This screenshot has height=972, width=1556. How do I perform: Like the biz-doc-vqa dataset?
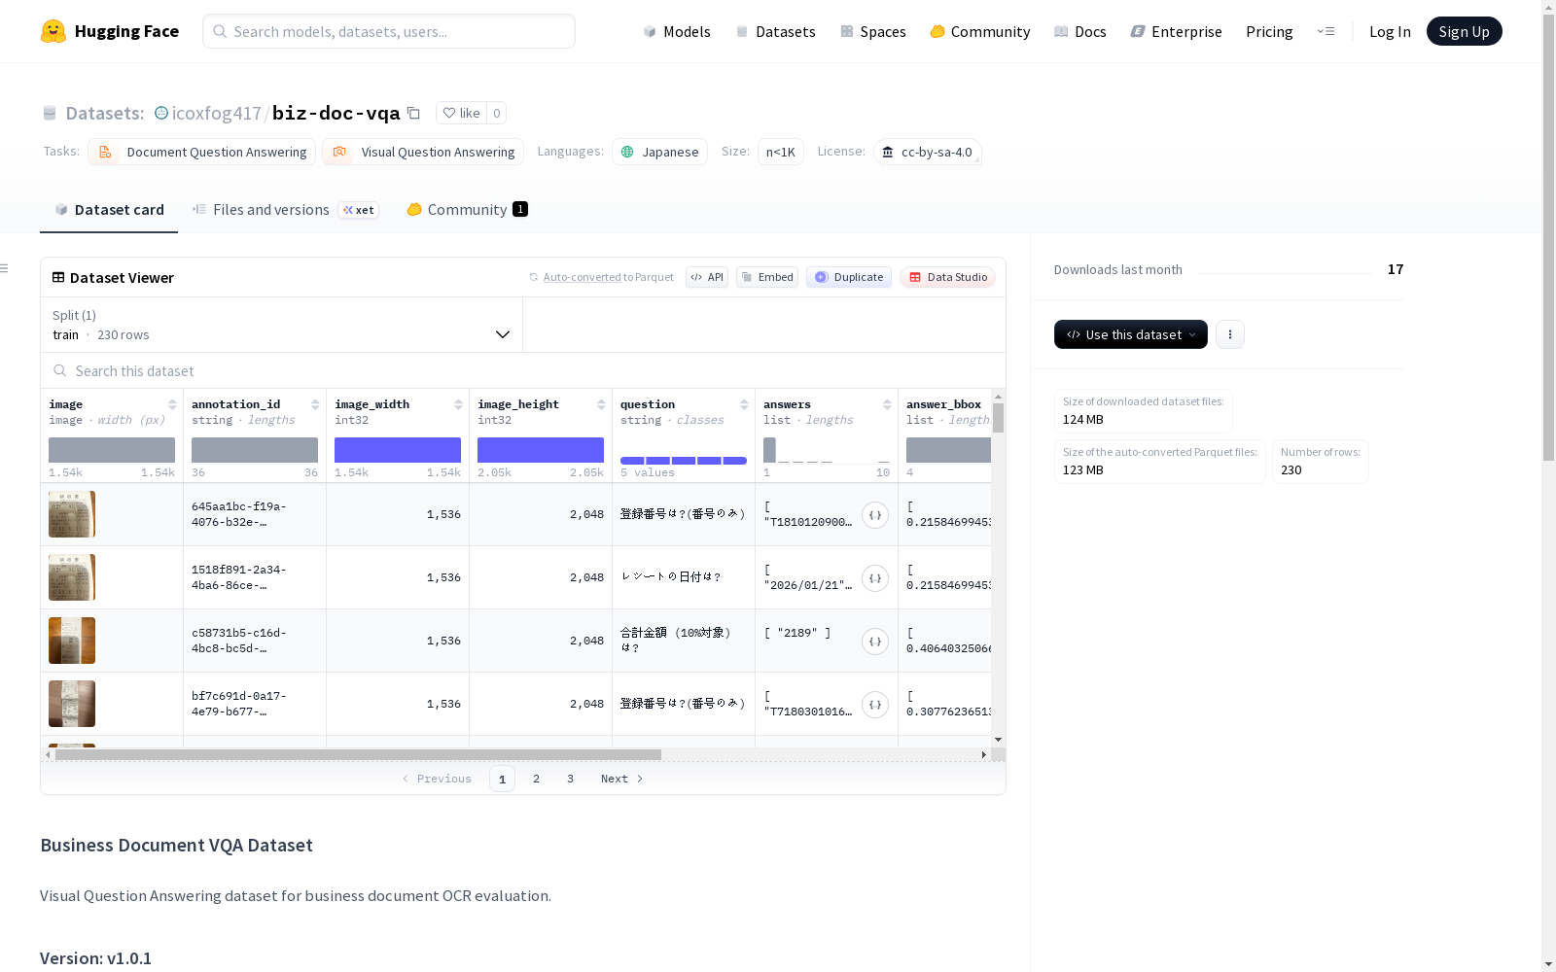point(461,113)
